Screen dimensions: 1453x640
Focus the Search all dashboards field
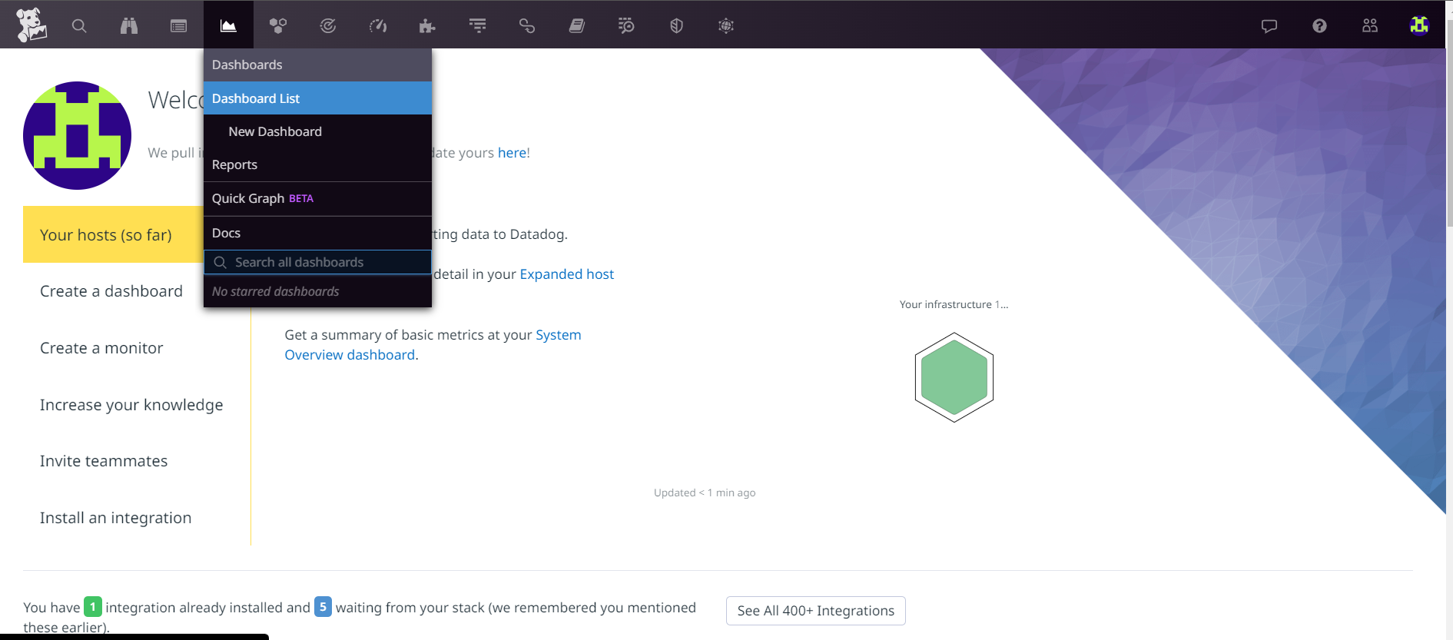click(x=317, y=263)
